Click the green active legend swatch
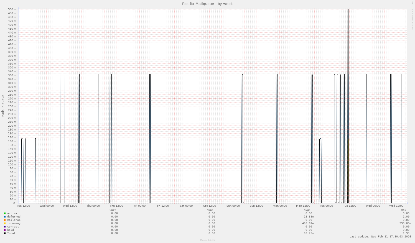Viewport: 415px width, 243px height. pyautogui.click(x=5, y=213)
